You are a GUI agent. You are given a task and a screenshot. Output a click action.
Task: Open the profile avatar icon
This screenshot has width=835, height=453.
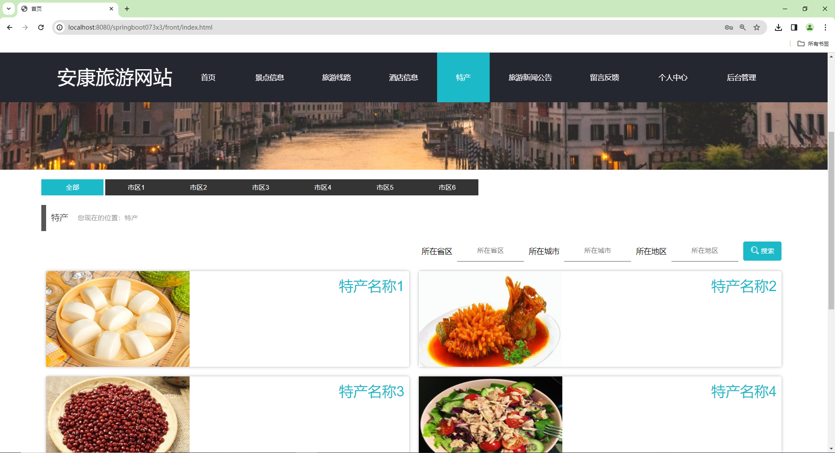point(810,27)
